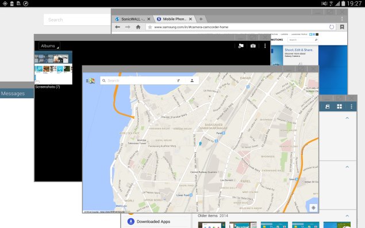Collapse second section chevron in My Files

pos(347,167)
